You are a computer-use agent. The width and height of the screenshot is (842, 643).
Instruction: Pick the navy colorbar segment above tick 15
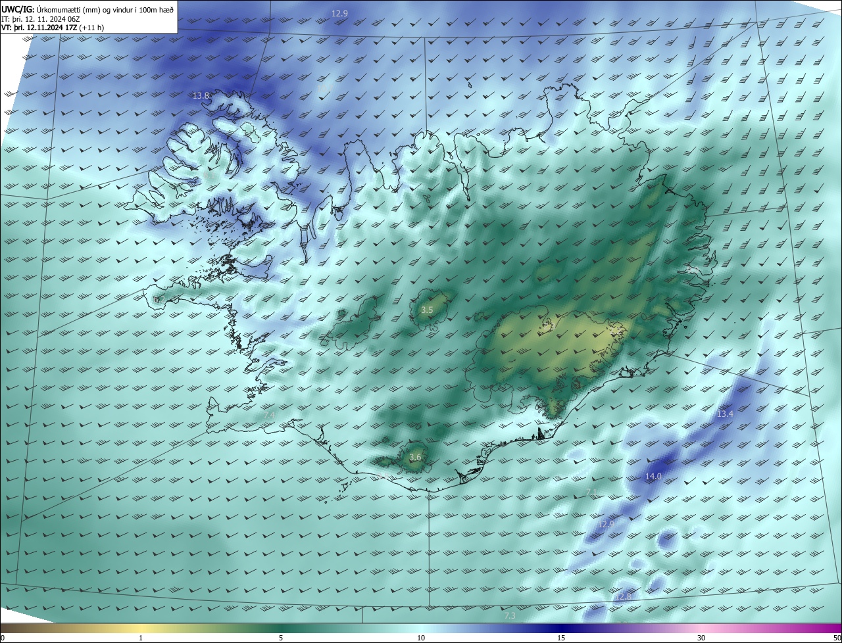click(x=561, y=628)
